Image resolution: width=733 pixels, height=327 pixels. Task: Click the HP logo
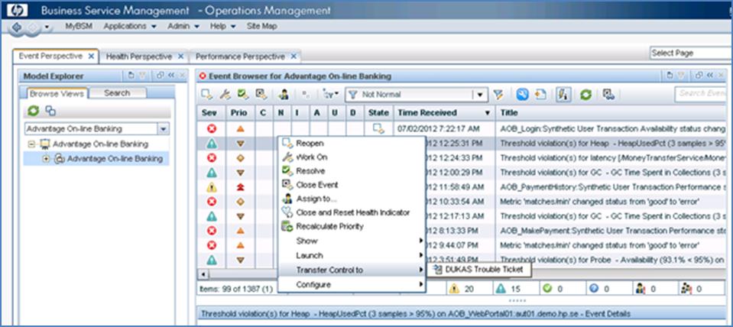[18, 10]
